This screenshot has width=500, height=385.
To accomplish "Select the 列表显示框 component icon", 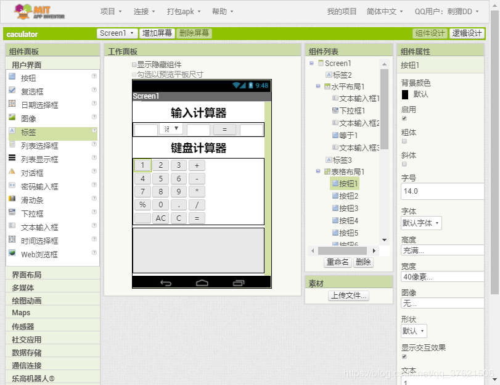I will [12, 159].
